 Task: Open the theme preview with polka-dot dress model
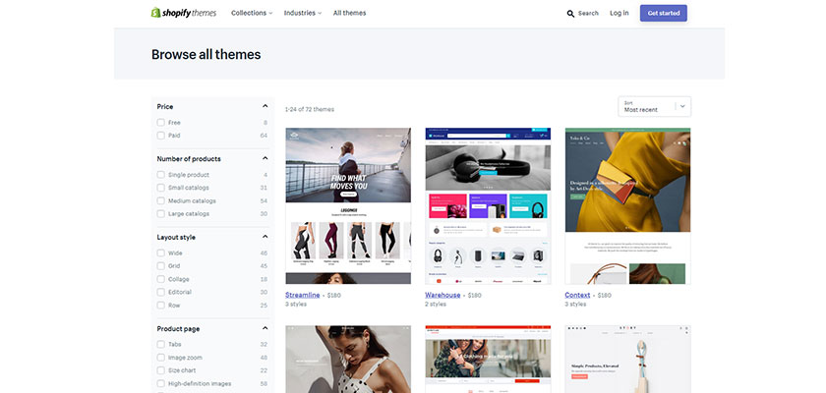click(348, 360)
